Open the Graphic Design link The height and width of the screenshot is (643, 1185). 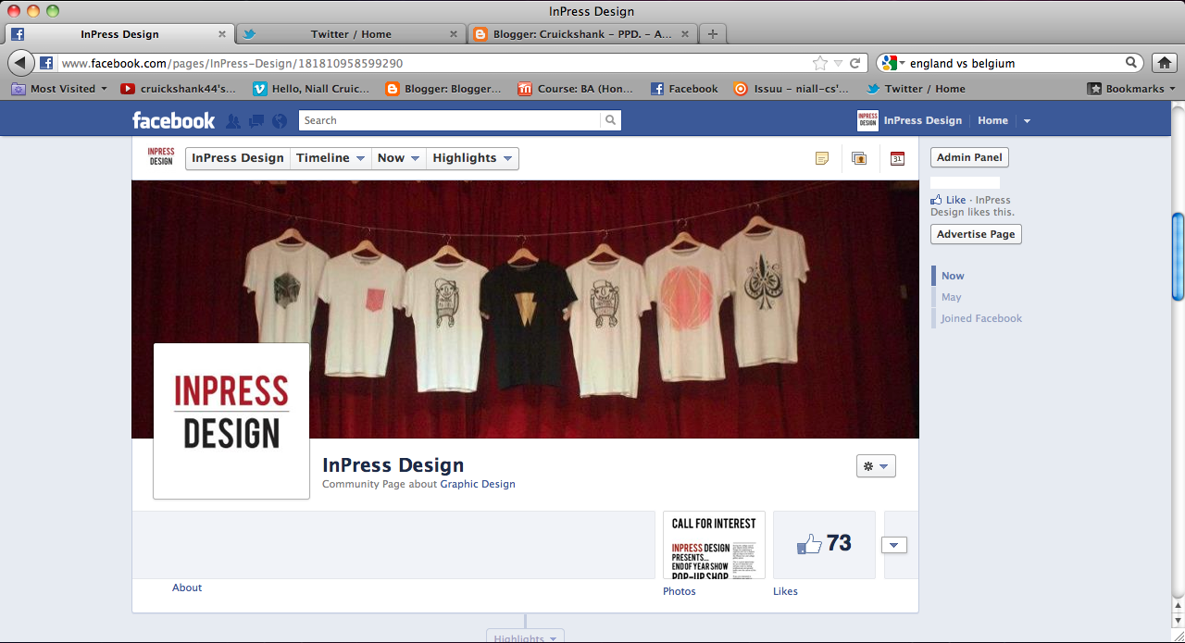478,484
